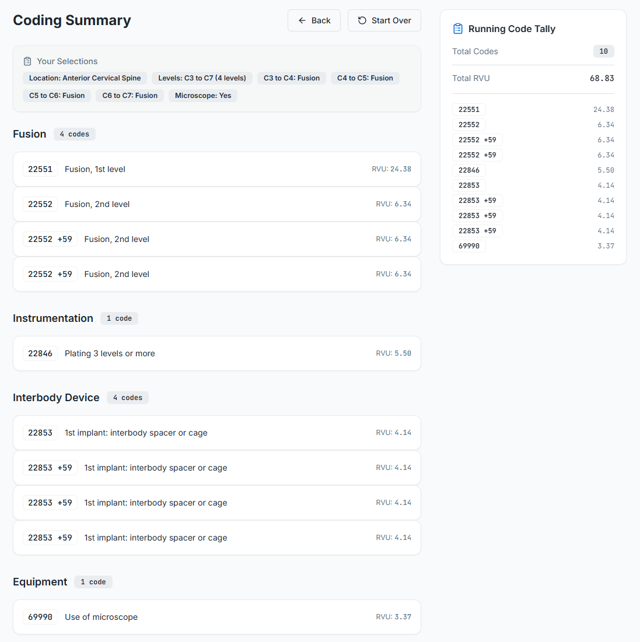640x642 pixels.
Task: Click the 22846 code badge under Instrumentation
Action: click(40, 353)
